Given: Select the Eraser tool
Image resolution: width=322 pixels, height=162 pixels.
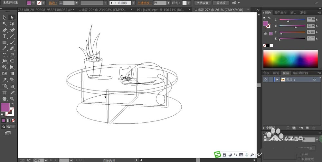Looking at the screenshot, I should [12, 49].
